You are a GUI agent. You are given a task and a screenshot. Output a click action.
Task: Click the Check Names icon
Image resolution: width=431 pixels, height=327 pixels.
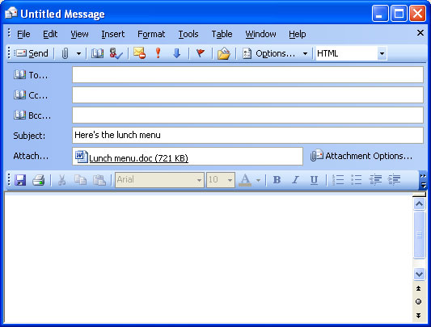click(116, 53)
